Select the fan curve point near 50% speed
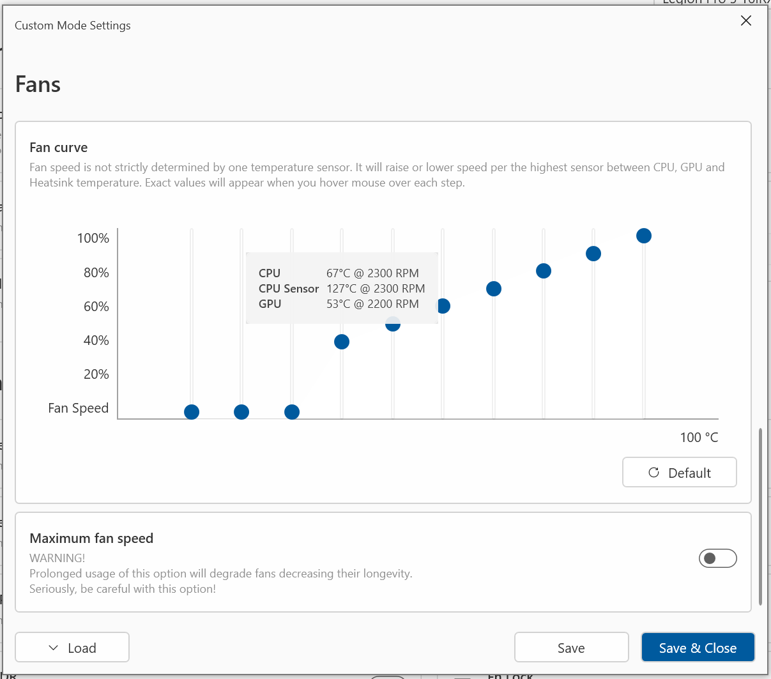Viewport: 771px width, 679px height. [x=393, y=326]
